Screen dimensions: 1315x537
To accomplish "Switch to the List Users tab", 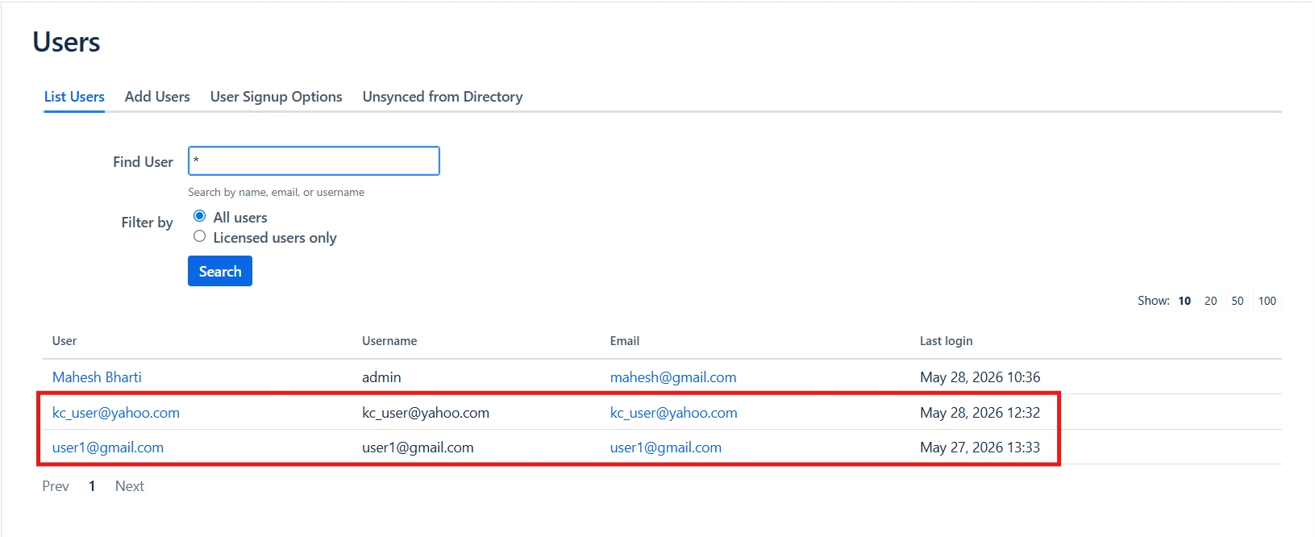I will click(x=74, y=97).
